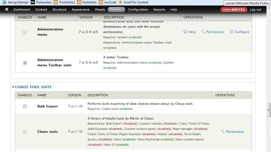This screenshot has height=152, width=271.
Task: Open the Sering Mampir bookmark icon
Action: pyautogui.click(x=4, y=2)
